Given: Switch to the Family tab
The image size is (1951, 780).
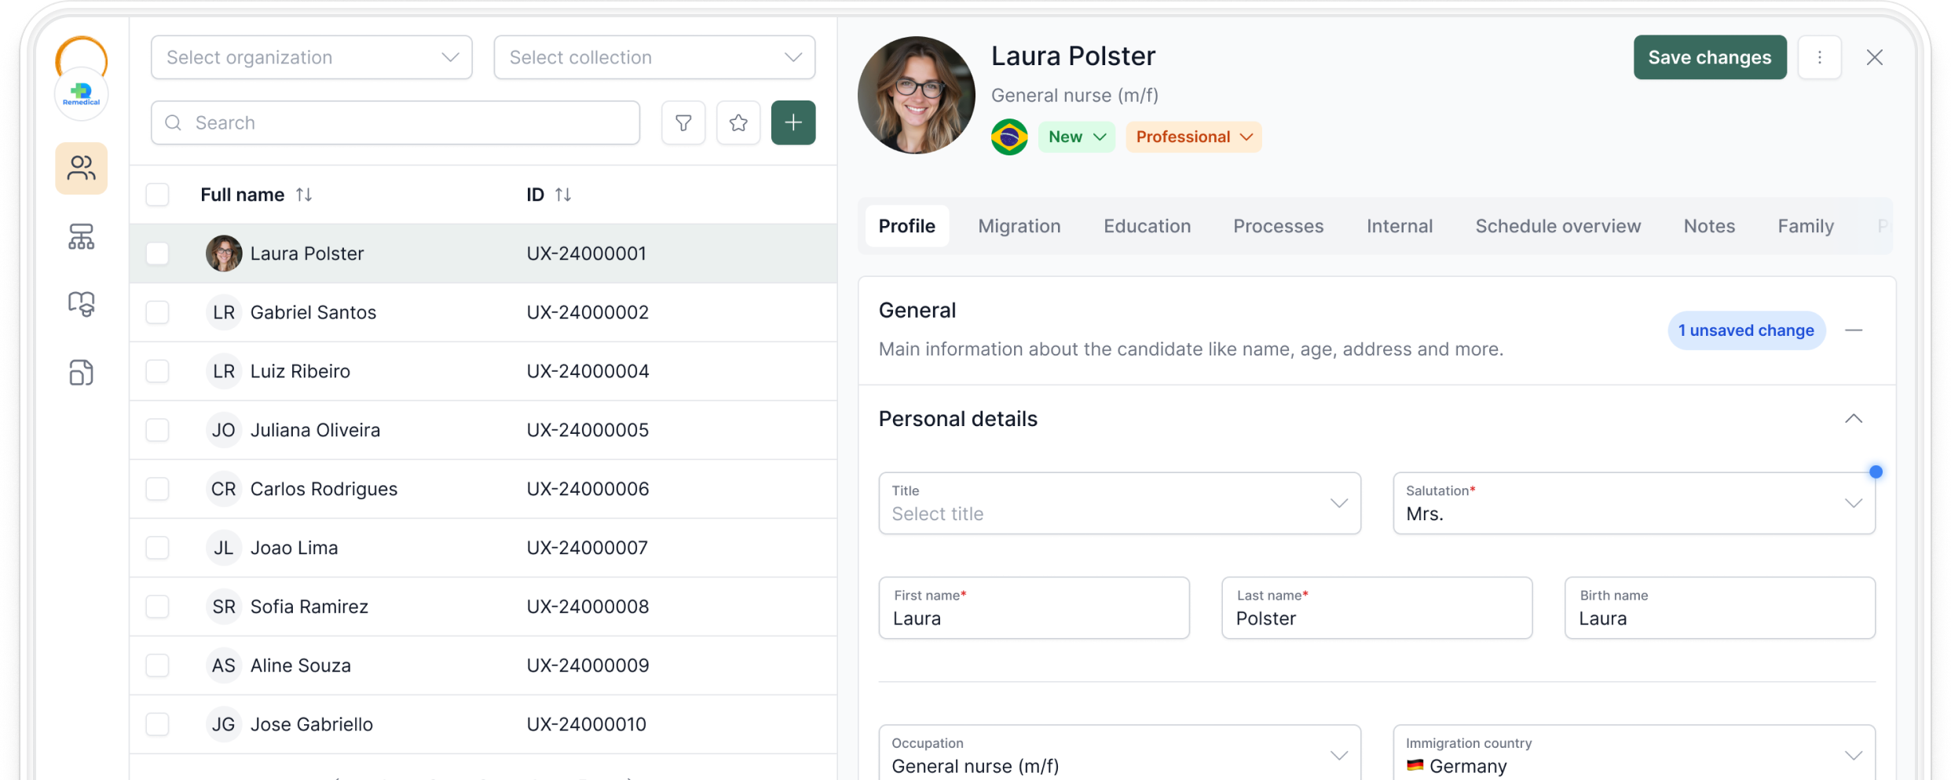Looking at the screenshot, I should coord(1806,226).
